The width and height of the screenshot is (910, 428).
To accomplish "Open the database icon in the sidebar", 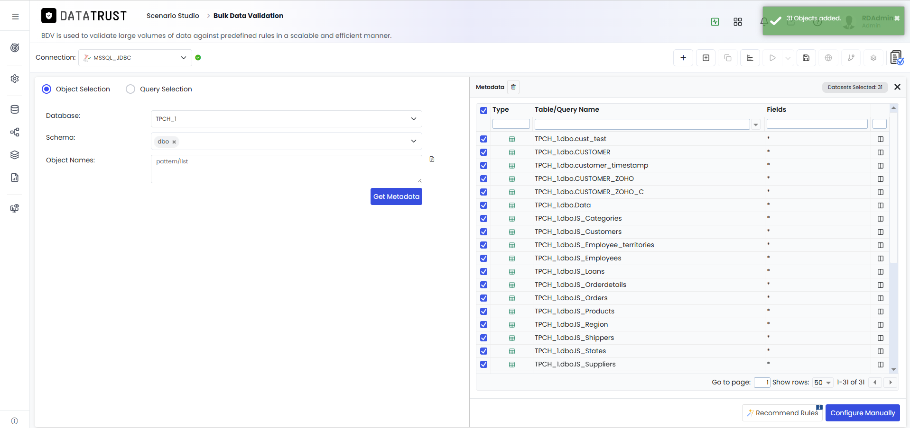I will coord(15,109).
